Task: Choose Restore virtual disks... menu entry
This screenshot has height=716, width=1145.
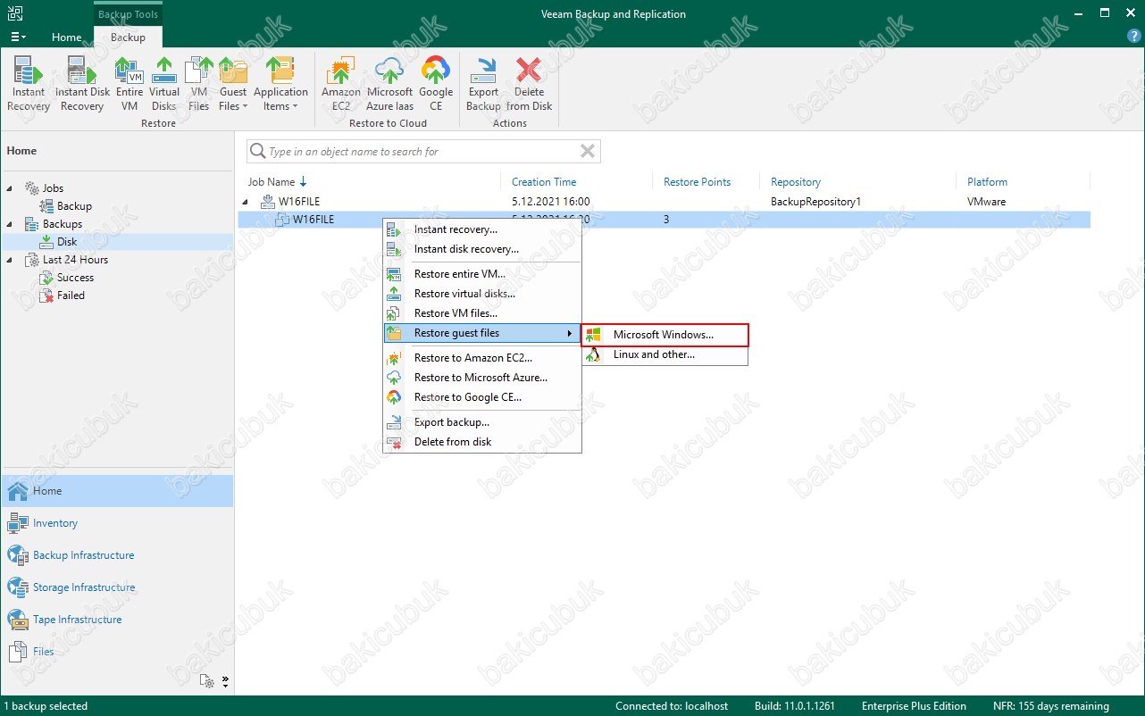Action: [x=482, y=294]
